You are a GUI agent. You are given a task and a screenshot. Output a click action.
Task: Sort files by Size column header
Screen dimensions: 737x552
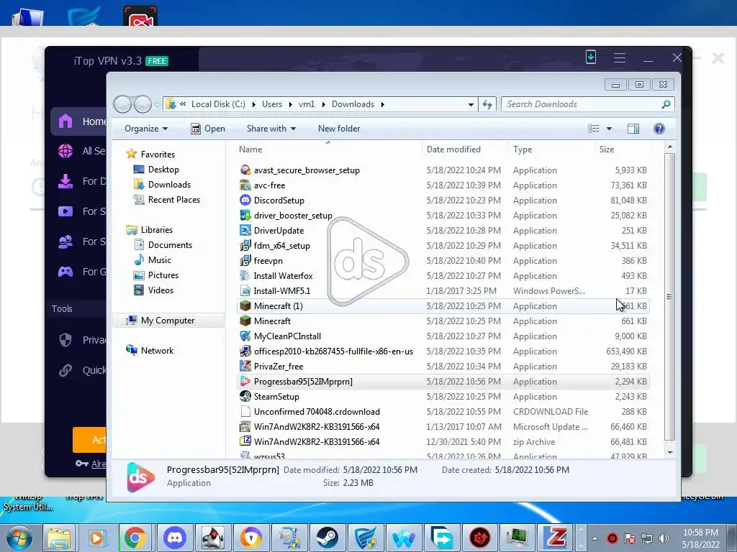(x=623, y=149)
